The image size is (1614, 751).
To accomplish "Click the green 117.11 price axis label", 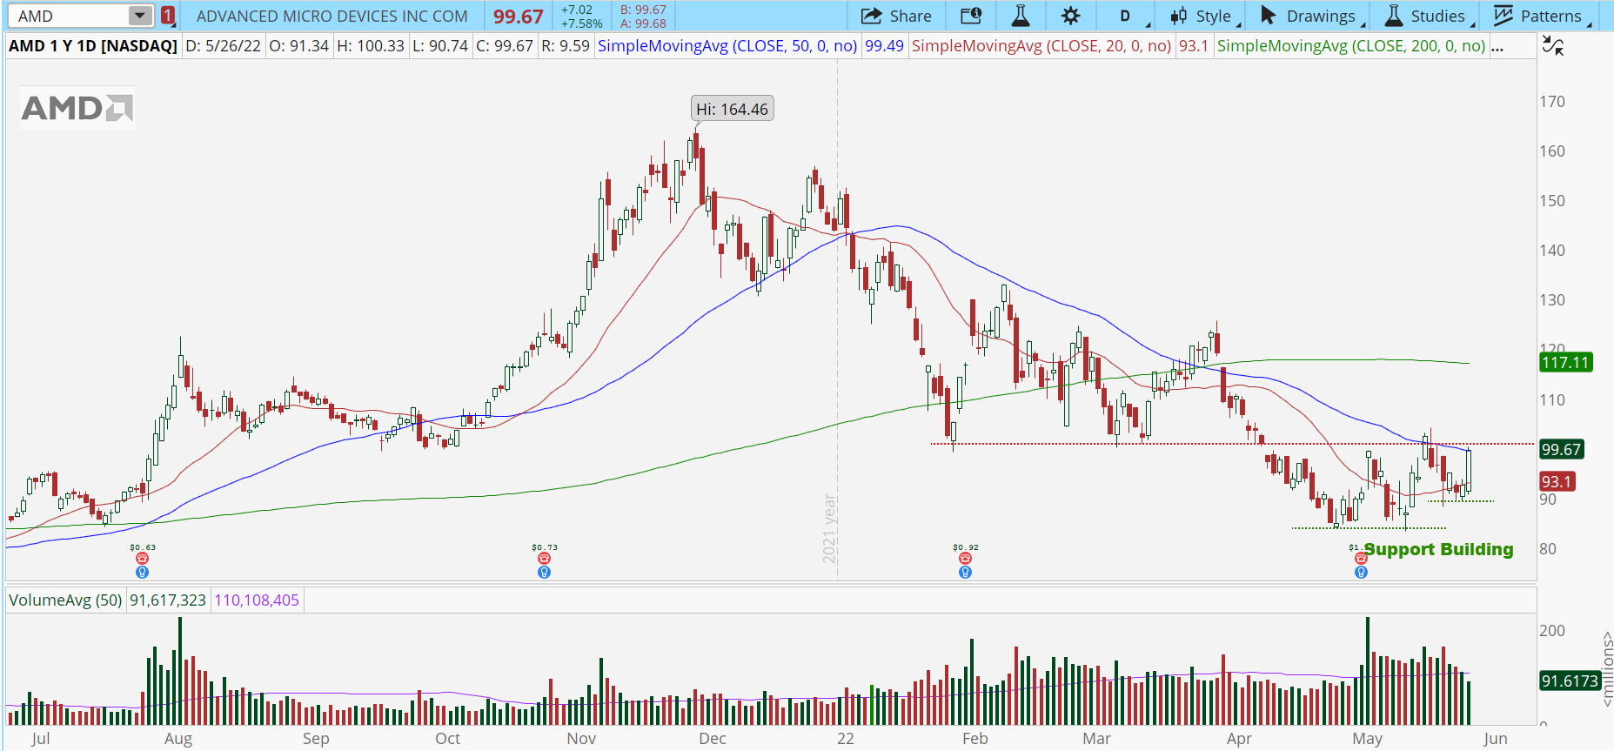I will pyautogui.click(x=1566, y=362).
